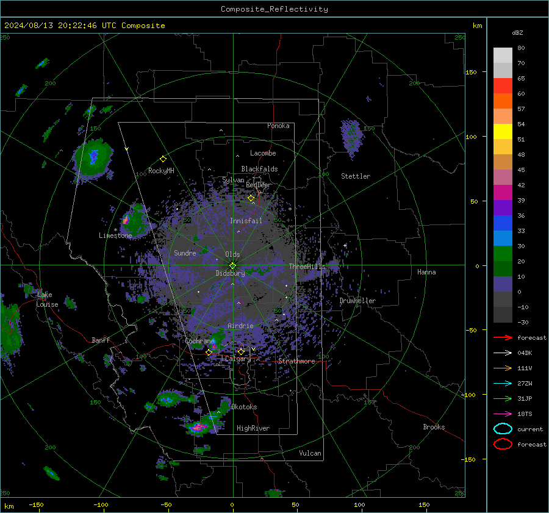Click the Innisfail label
549x513 pixels.
[246, 221]
